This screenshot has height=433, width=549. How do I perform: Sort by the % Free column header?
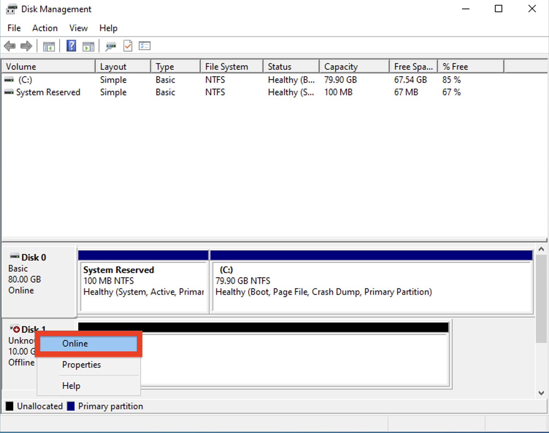pyautogui.click(x=471, y=67)
